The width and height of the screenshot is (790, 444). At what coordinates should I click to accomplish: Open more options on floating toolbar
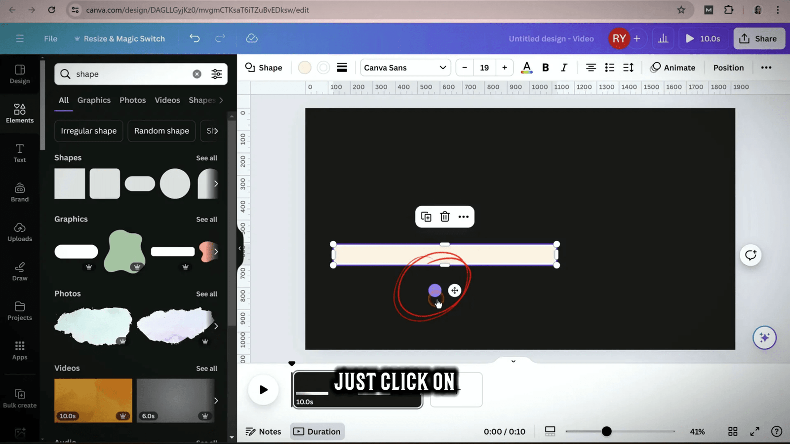(463, 217)
